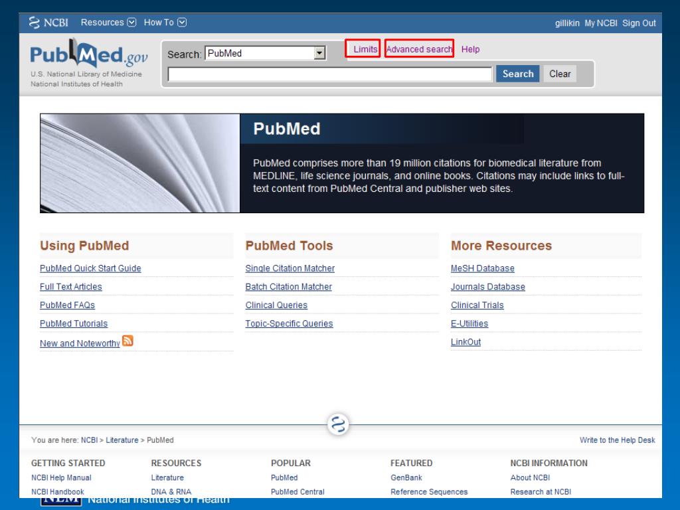
Task: Open NCBI Help Manual in footer
Action: [x=61, y=477]
